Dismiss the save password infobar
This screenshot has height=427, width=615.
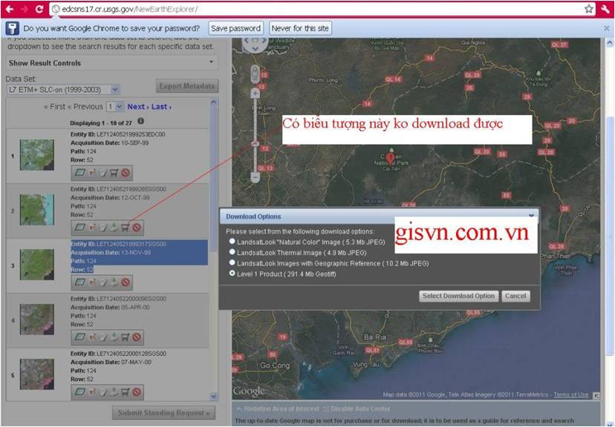point(606,28)
